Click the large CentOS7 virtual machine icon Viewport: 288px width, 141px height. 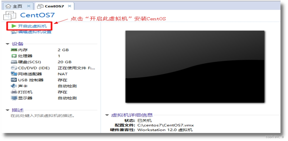point(10,15)
